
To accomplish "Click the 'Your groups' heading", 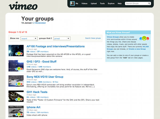I will pyautogui.click(x=37, y=19).
